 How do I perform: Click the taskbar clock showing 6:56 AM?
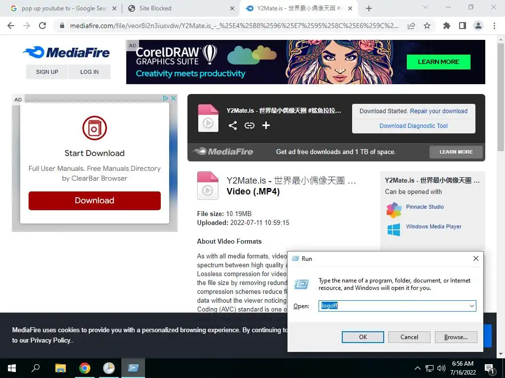pyautogui.click(x=463, y=368)
